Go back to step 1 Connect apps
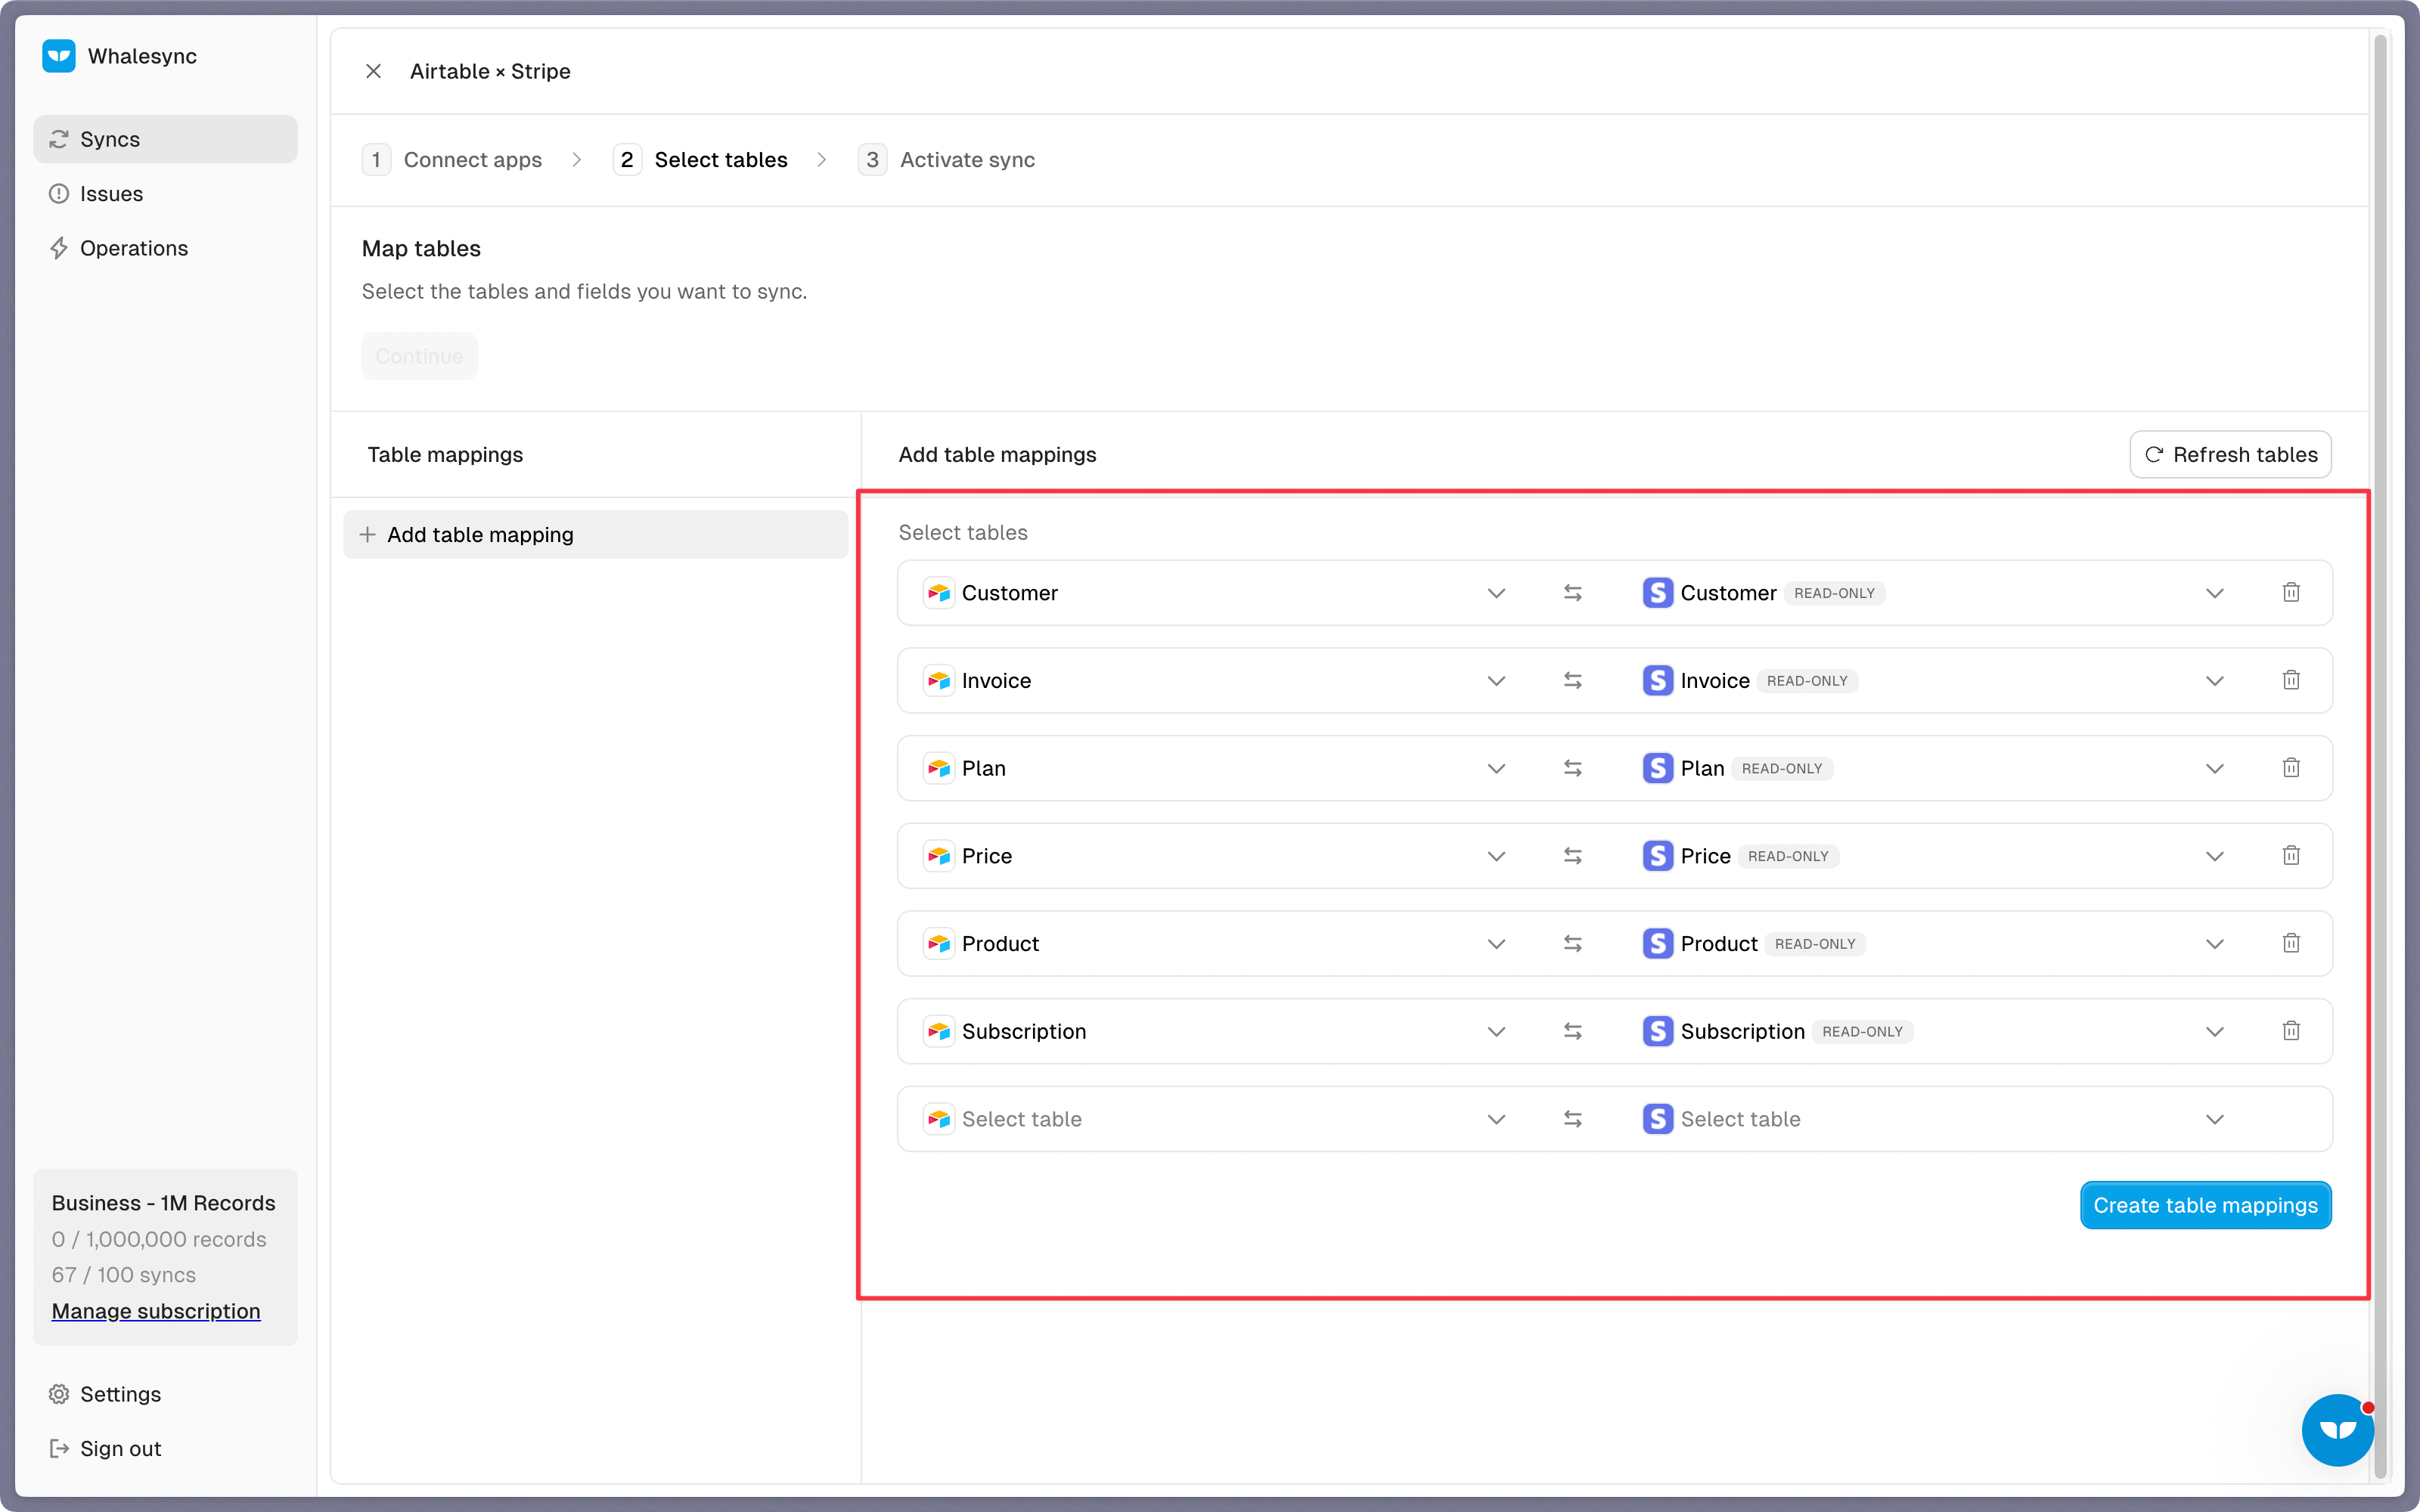Screen dimensions: 2420x1512 (452, 160)
